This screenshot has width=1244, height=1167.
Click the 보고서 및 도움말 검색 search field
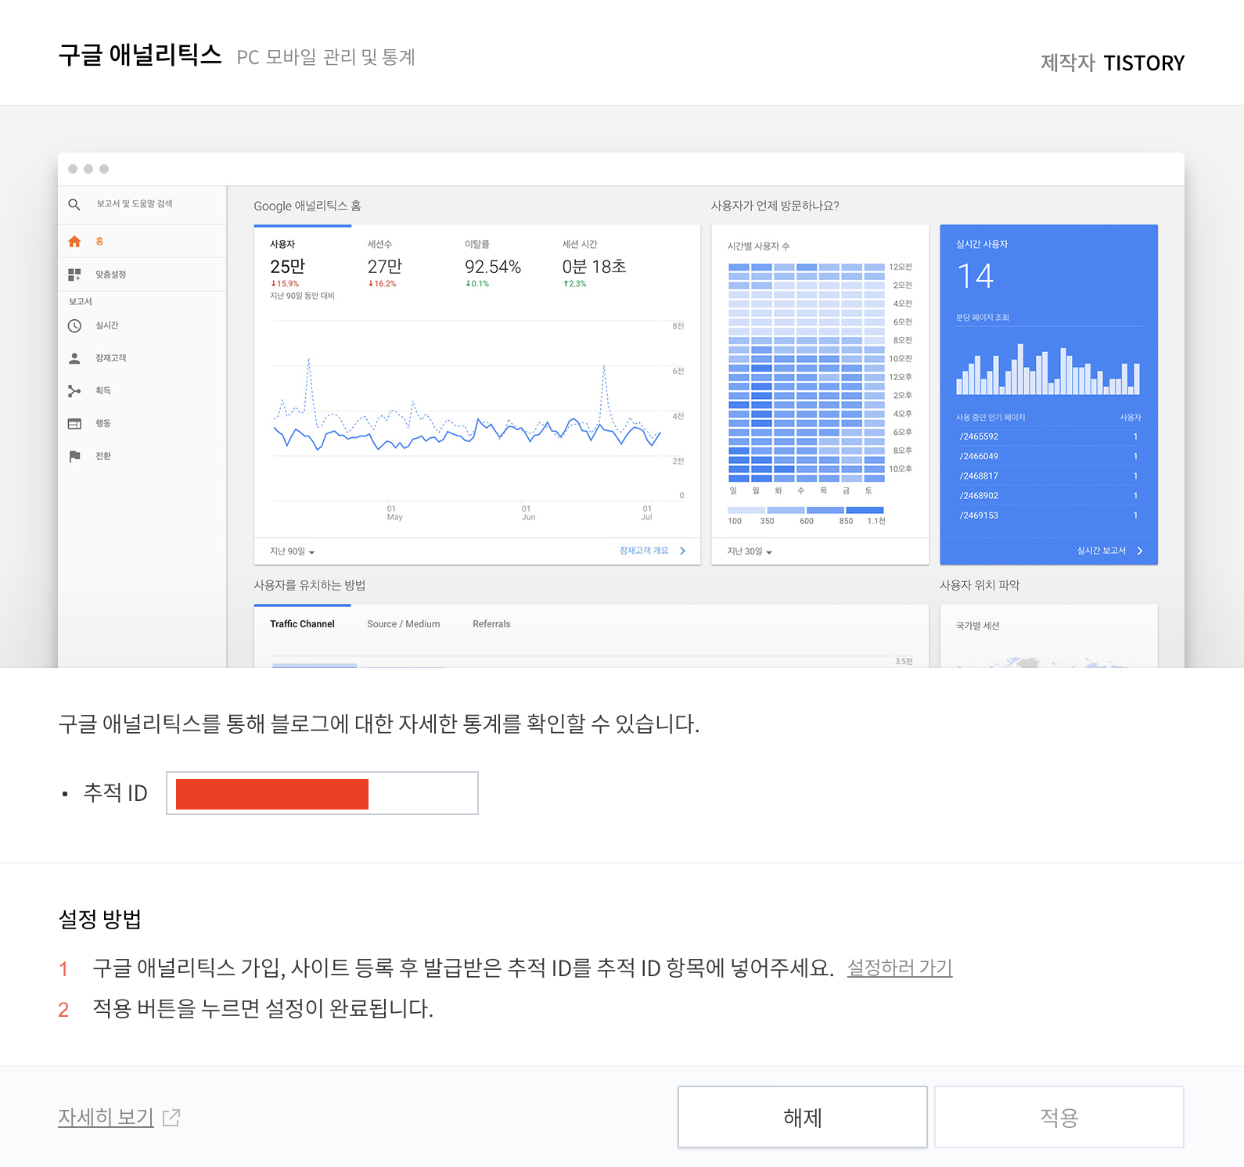(135, 204)
